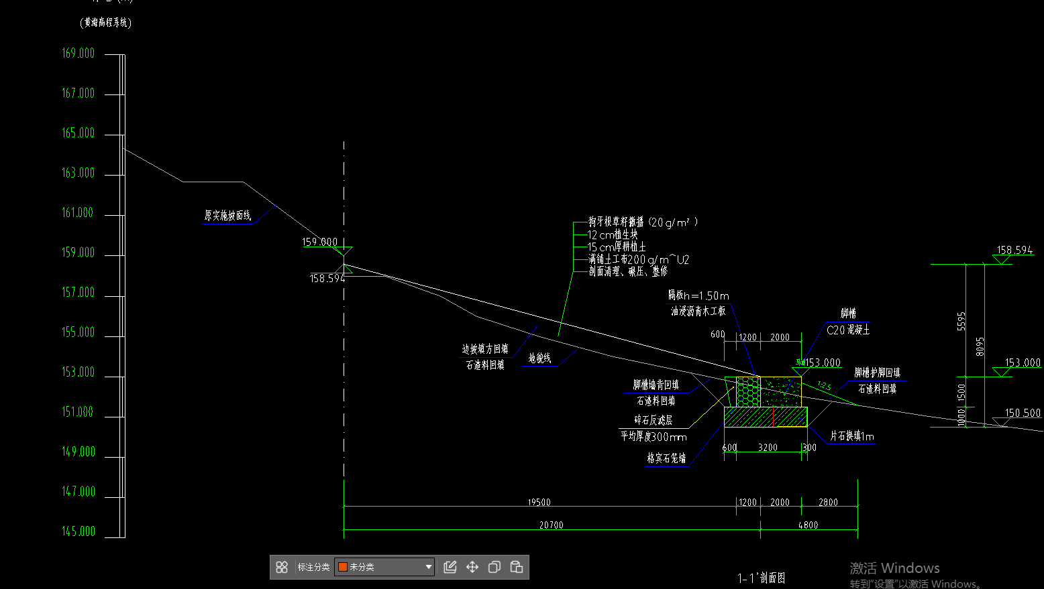Viewport: 1044px width, 589px height.
Task: Click the paste annotation clipboard icon
Action: [517, 567]
